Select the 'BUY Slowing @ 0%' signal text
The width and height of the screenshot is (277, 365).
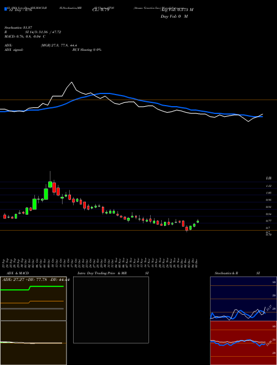point(87,50)
